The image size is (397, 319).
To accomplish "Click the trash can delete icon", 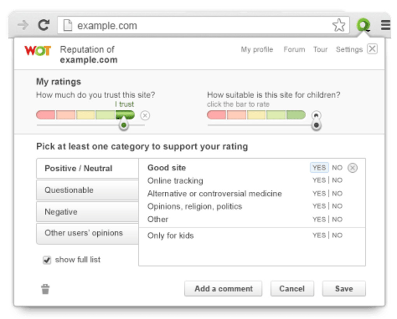I will 46,289.
